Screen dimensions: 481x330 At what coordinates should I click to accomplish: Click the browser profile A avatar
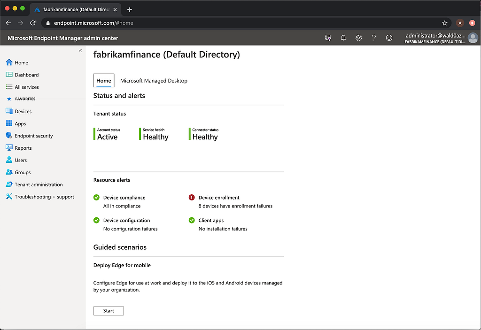click(x=459, y=23)
